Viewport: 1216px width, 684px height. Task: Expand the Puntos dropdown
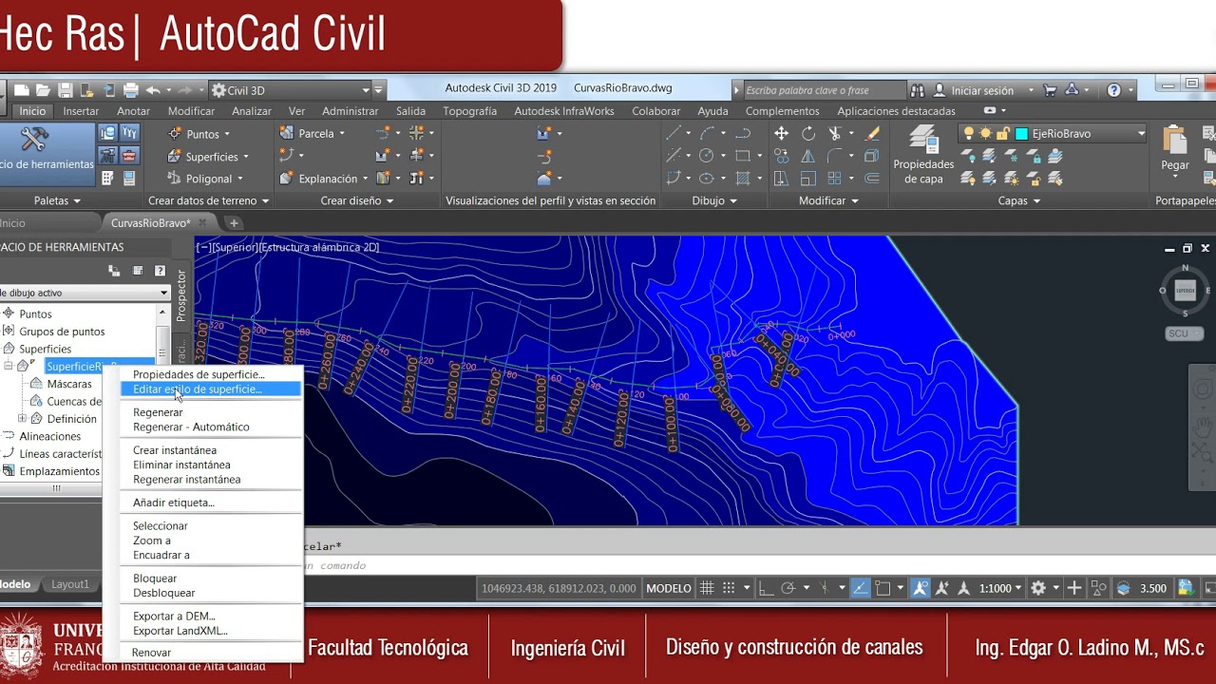(x=227, y=134)
